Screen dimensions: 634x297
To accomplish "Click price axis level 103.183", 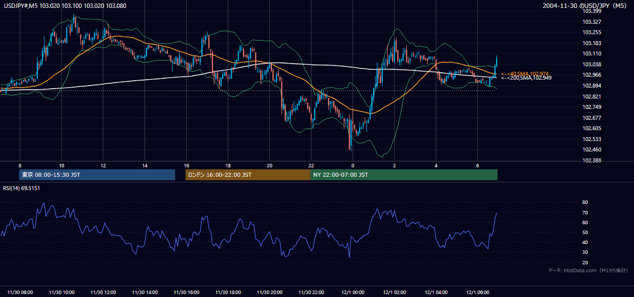I will pyautogui.click(x=591, y=43).
